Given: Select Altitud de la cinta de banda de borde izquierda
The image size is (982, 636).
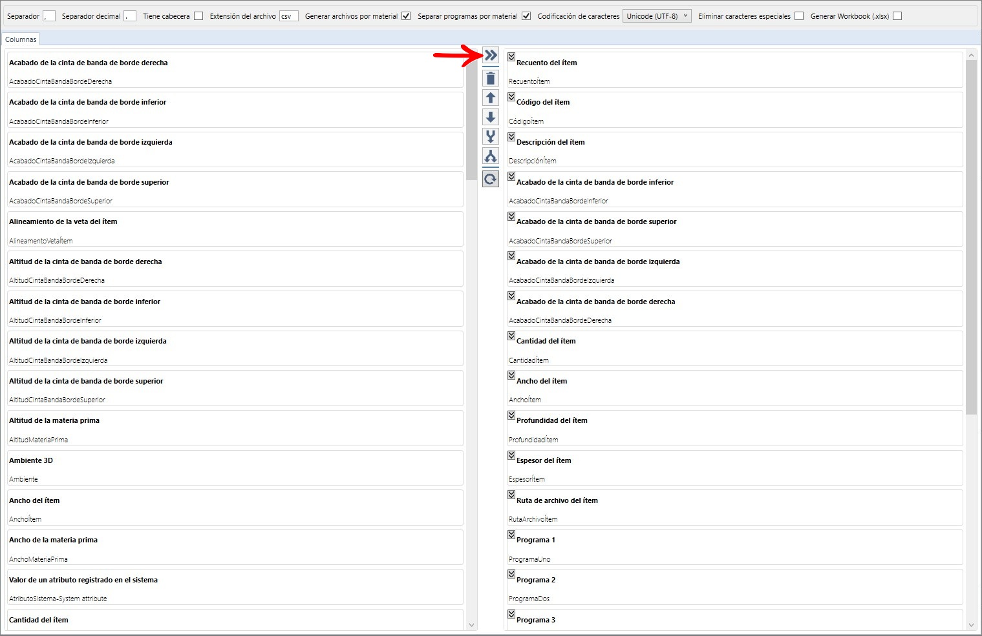Looking at the screenshot, I should pyautogui.click(x=235, y=349).
